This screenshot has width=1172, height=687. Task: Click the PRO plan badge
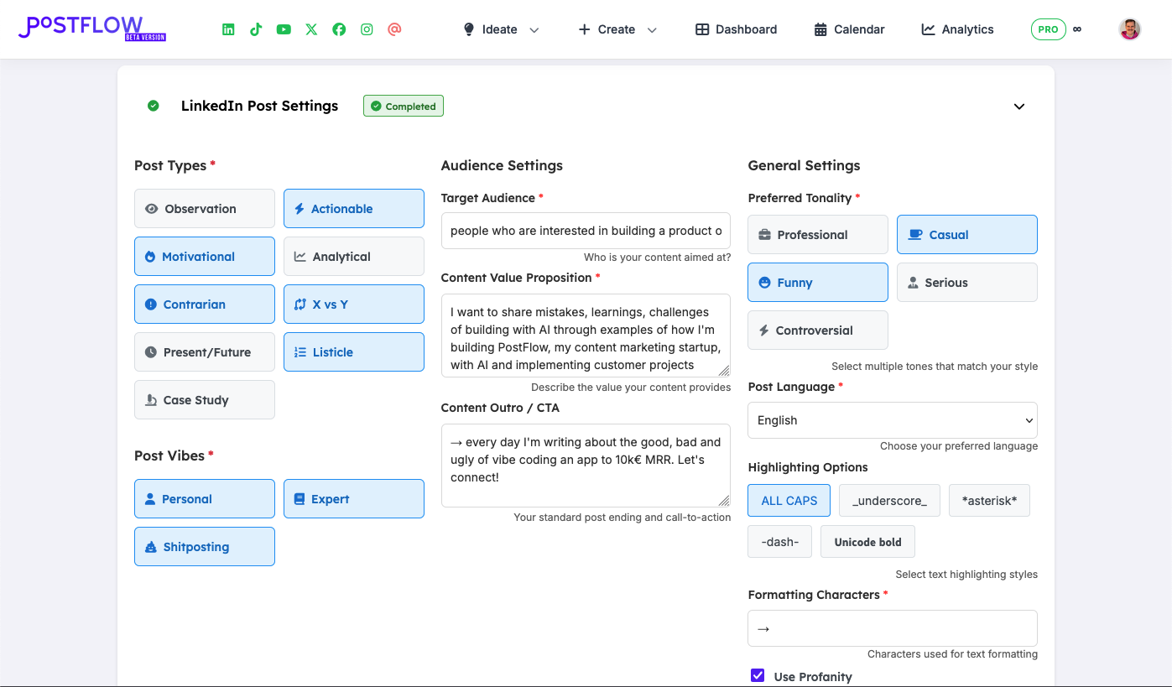point(1048,29)
